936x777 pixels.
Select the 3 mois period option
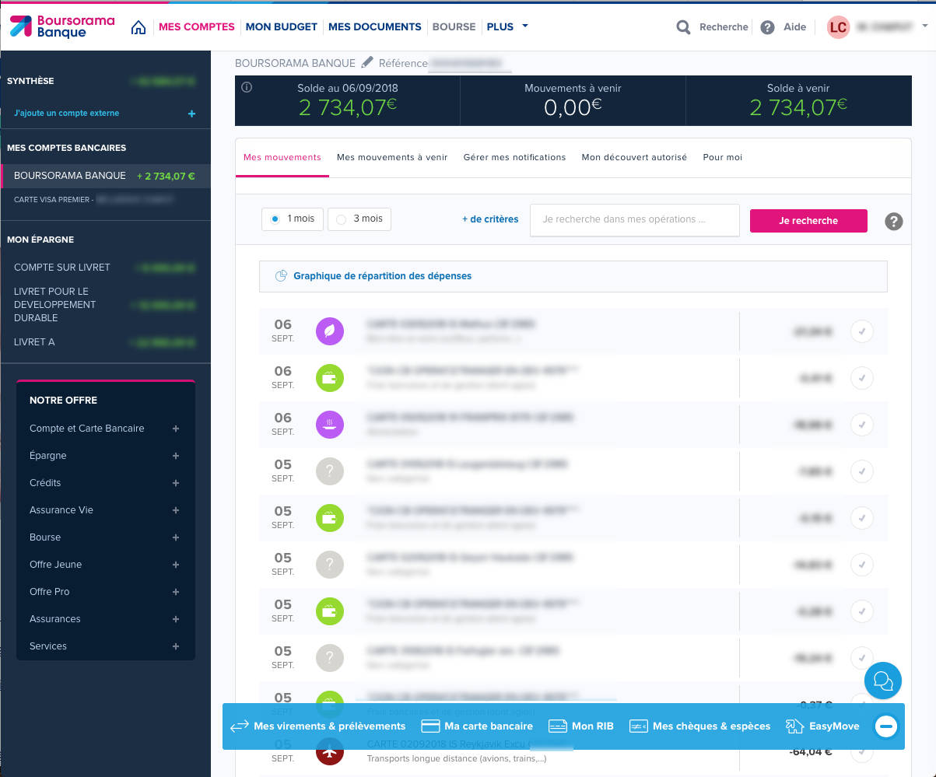[x=359, y=219]
